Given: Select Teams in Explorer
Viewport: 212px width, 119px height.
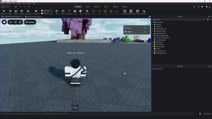Looking at the screenshot, I should [158, 49].
